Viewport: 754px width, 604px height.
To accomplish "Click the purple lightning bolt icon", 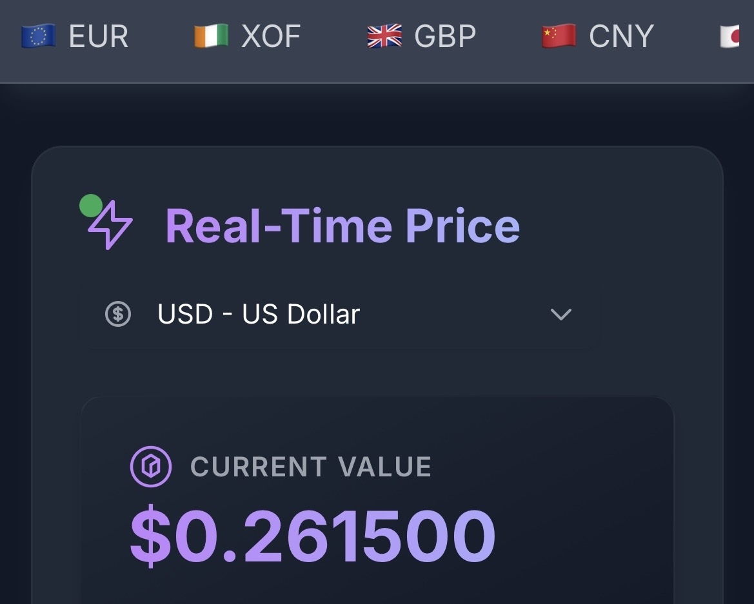I will click(111, 225).
